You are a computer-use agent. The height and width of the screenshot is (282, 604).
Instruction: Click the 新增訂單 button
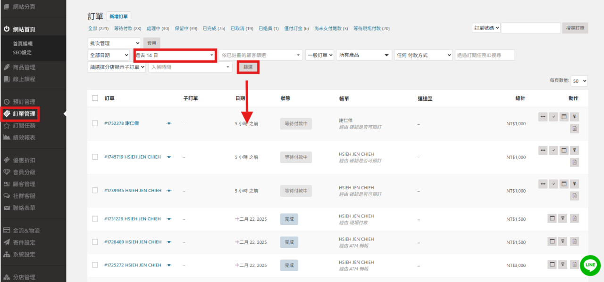tap(118, 16)
